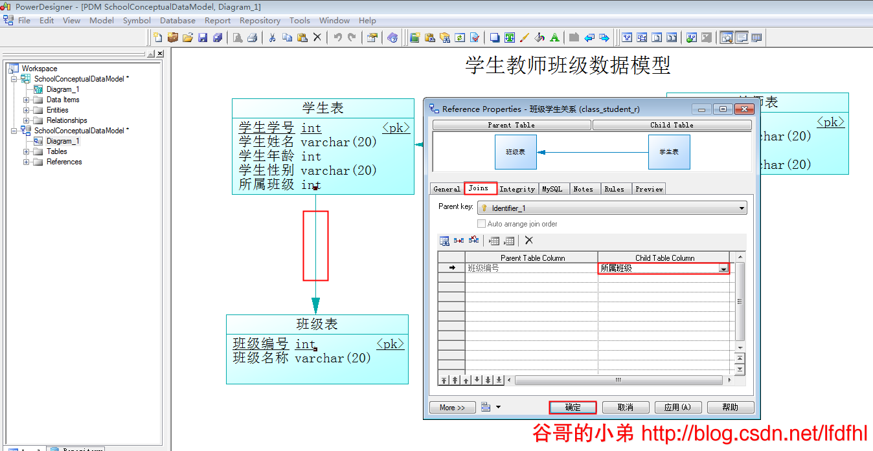Select the 班级编号 parent column cell
The image size is (873, 451).
(x=531, y=268)
